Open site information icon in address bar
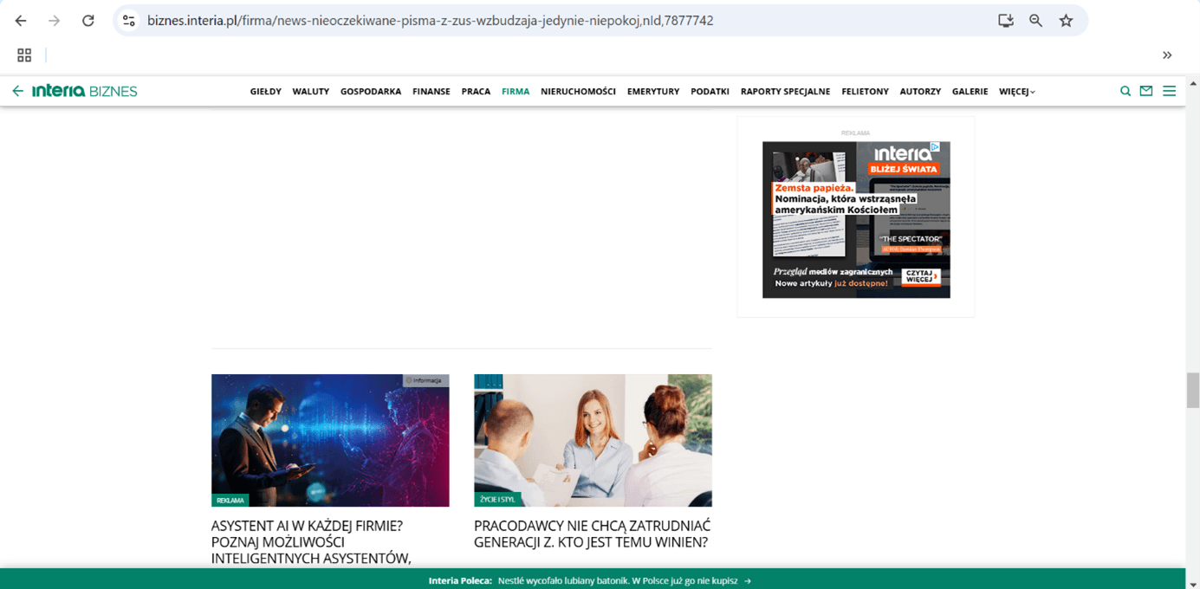Screen dimensions: 1200x589 tap(129, 21)
